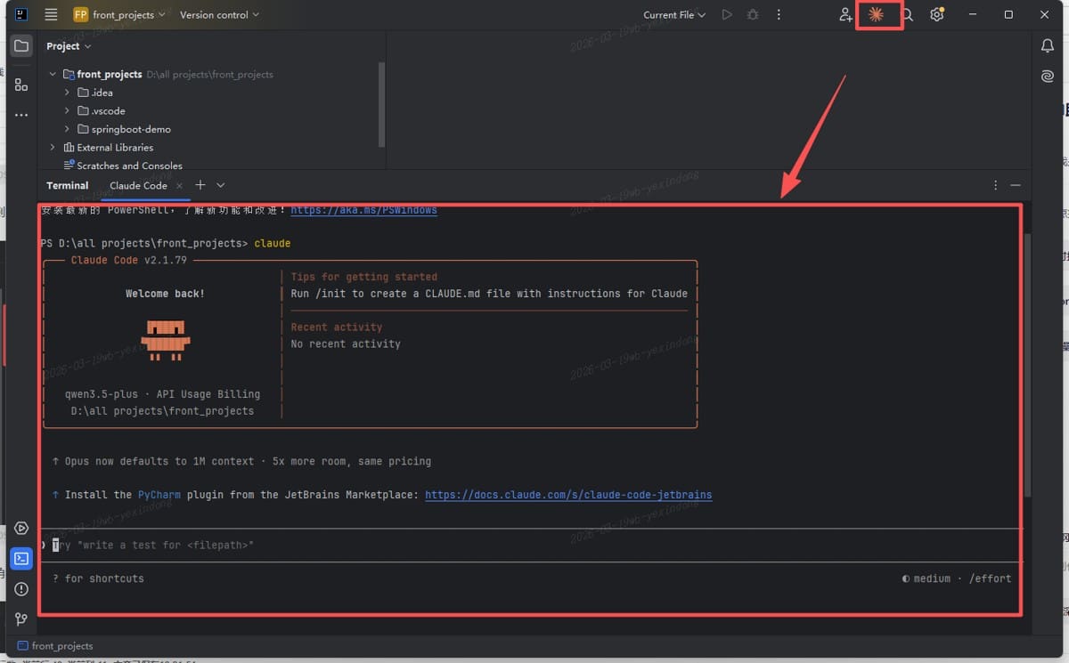Hide the terminal panel
1069x663 pixels.
point(1016,185)
